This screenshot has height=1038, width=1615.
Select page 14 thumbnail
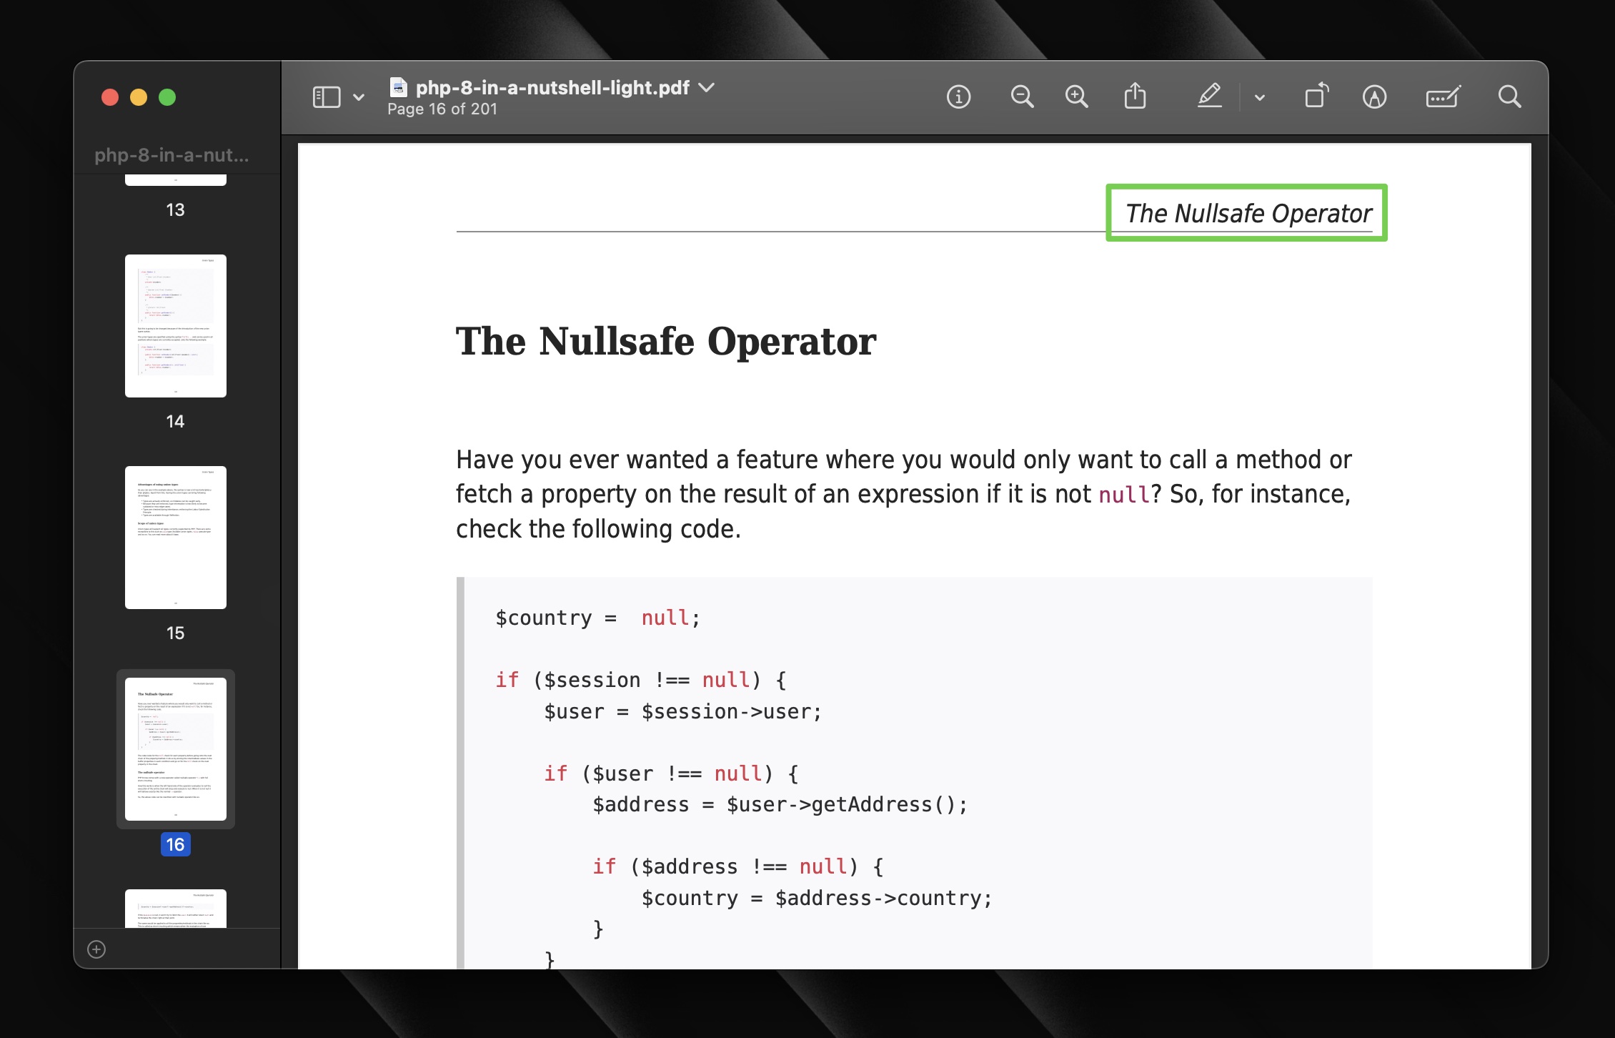(x=176, y=326)
